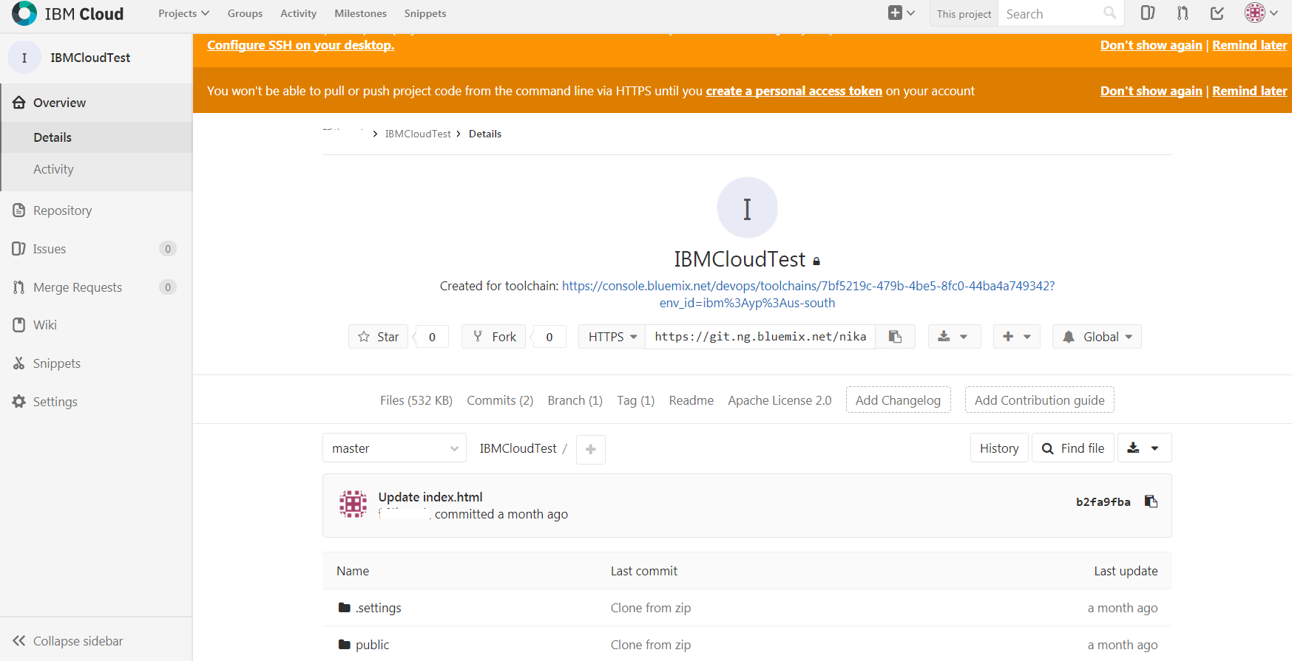Click Add Changelog button
This screenshot has height=661, width=1292.
pyautogui.click(x=898, y=400)
